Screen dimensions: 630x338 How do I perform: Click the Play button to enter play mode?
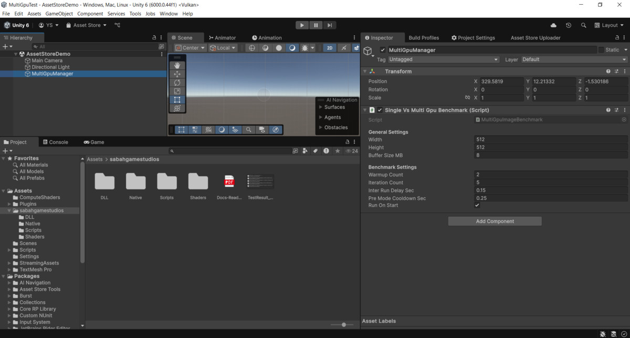[302, 25]
